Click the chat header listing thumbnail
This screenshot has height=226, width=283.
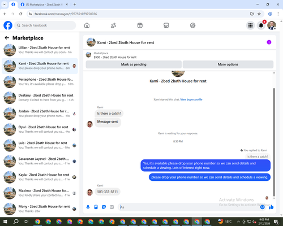(x=91, y=42)
